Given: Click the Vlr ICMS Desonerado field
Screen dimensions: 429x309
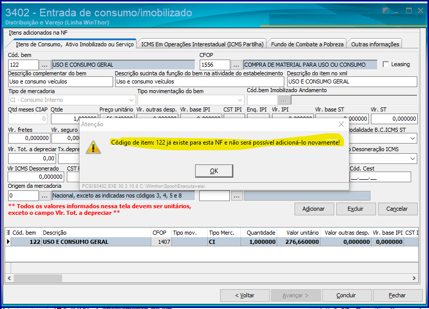Looking at the screenshot, I should point(36,177).
